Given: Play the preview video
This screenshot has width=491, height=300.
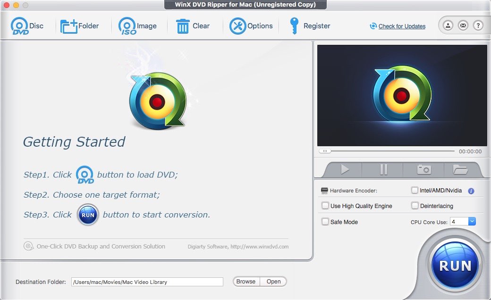Looking at the screenshot, I should (x=344, y=169).
